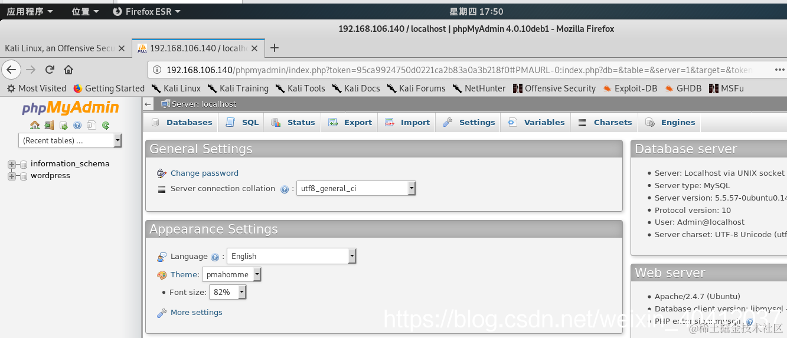Click the PHP extension mysqli help icon
The image size is (787, 338).
(749, 322)
